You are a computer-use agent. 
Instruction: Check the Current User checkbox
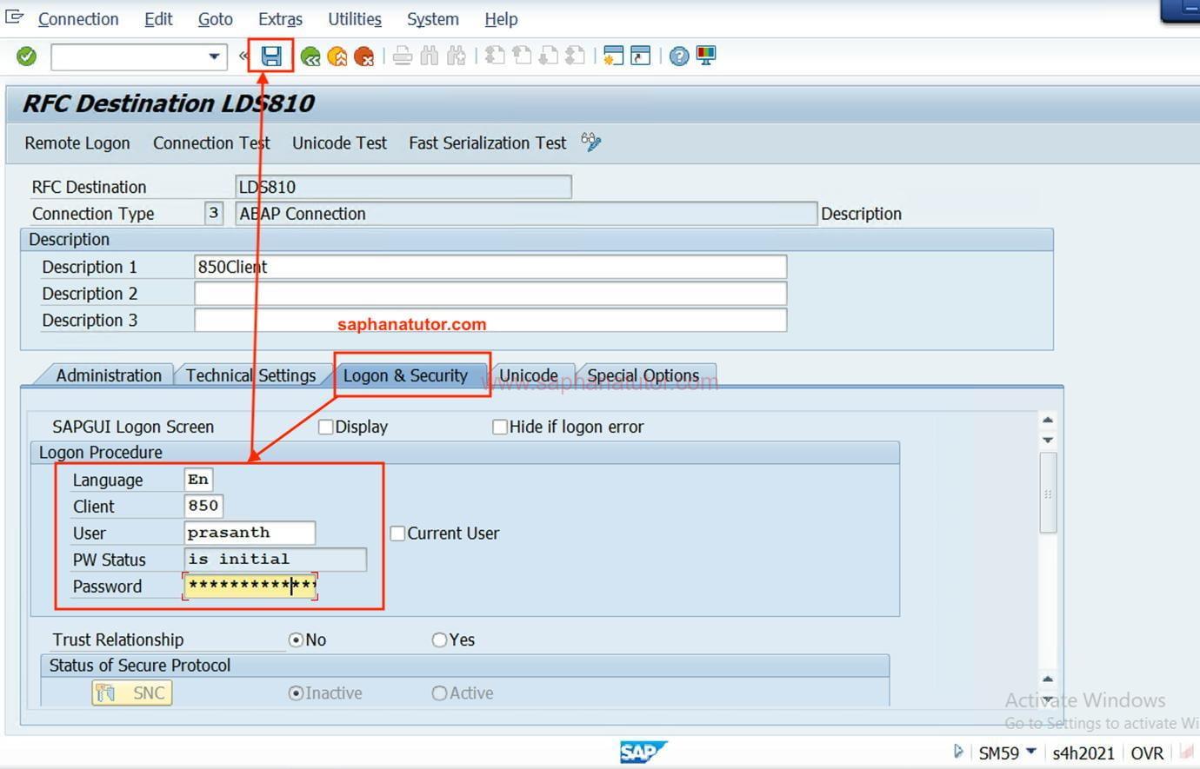click(x=397, y=534)
